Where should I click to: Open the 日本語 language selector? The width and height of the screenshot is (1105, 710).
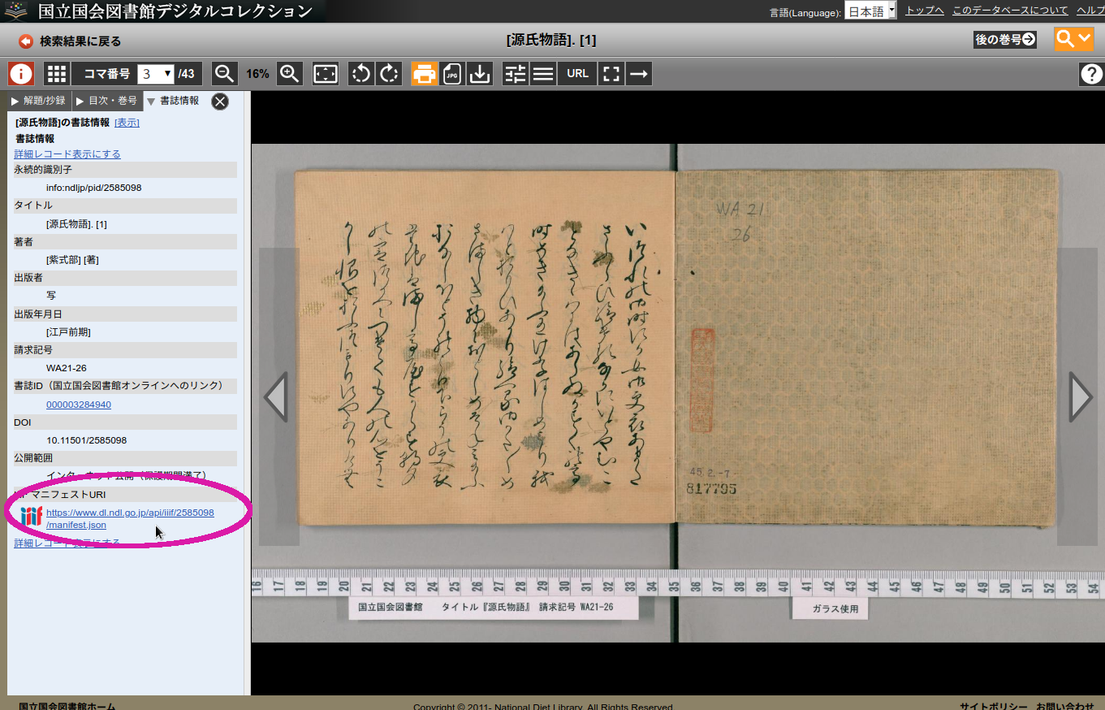(x=869, y=12)
